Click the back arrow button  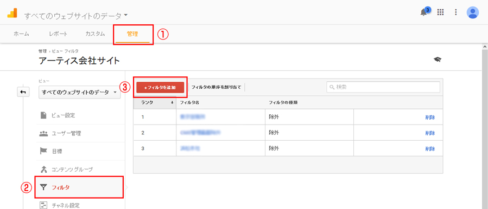tap(23, 92)
